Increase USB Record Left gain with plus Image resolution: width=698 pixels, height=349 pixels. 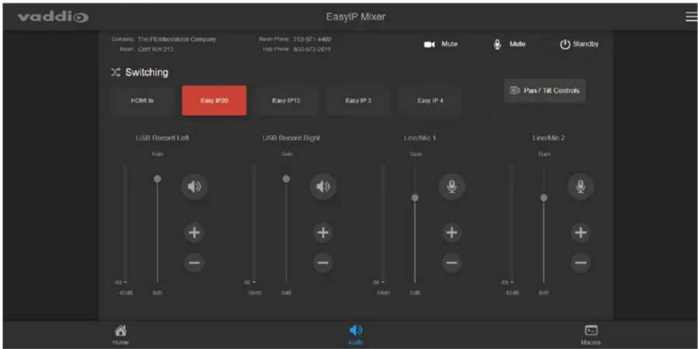(x=194, y=232)
